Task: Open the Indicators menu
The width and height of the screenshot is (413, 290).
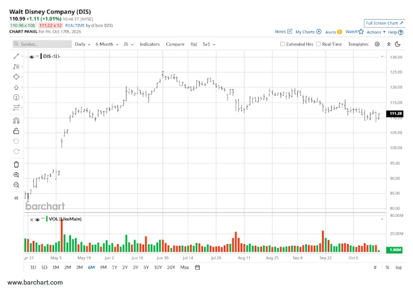Action: 149,44
